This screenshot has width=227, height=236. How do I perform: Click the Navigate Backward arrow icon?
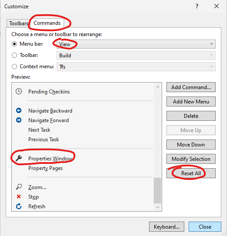19,110
